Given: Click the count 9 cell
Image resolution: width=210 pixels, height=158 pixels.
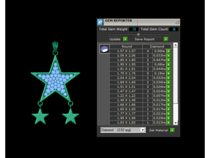Looking at the screenshot, I should click(148, 73).
